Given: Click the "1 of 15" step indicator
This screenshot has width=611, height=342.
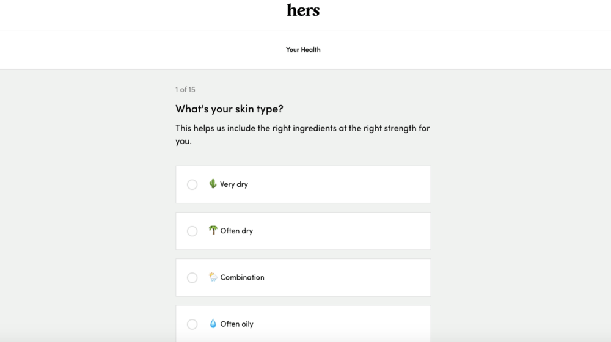Looking at the screenshot, I should pos(185,90).
